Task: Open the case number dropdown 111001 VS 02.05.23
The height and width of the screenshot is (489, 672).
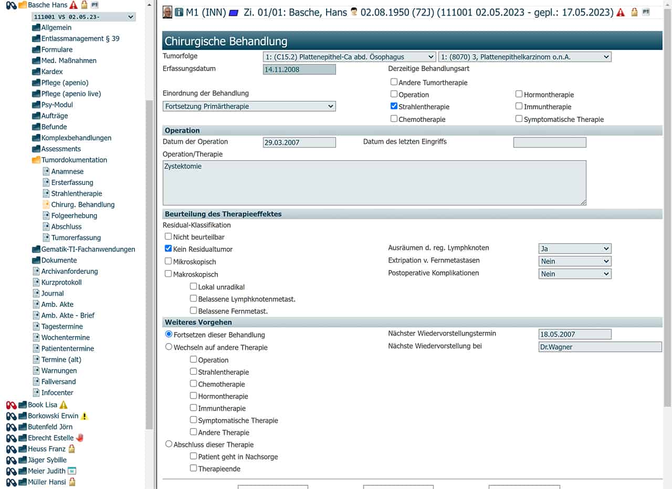Action: (x=83, y=17)
